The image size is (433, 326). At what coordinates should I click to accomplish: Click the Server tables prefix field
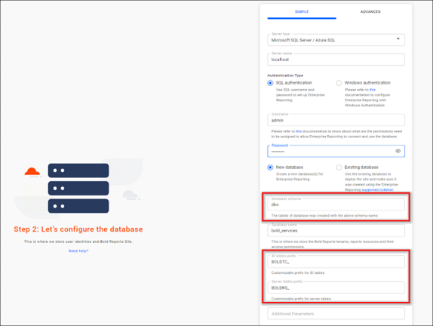click(x=336, y=288)
